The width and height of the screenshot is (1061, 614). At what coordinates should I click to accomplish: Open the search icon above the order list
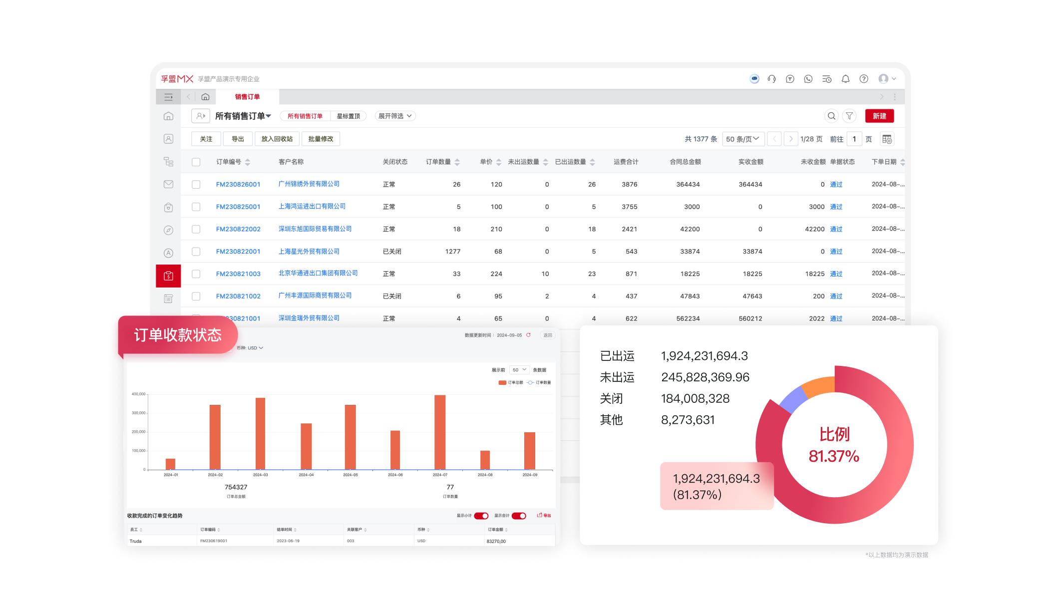831,116
